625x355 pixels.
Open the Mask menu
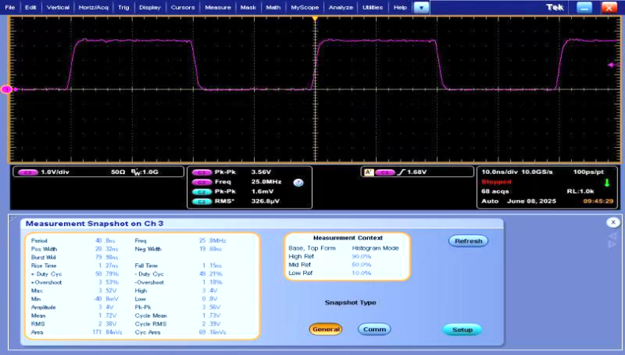coord(248,7)
